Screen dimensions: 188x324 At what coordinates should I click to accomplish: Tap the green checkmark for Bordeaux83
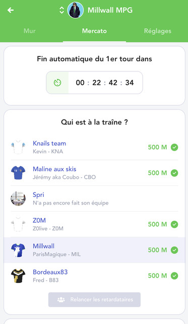[174, 275]
